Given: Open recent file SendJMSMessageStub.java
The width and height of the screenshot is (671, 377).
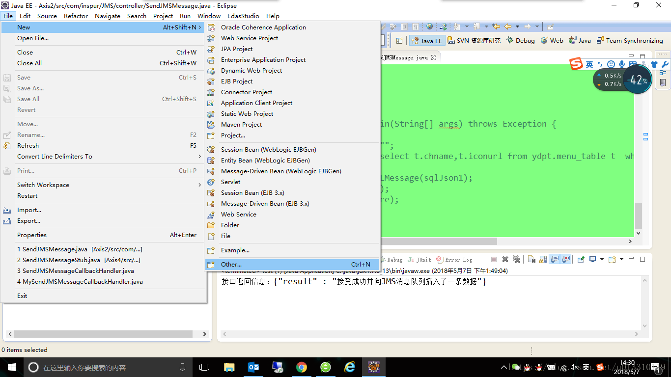Looking at the screenshot, I should click(x=103, y=260).
